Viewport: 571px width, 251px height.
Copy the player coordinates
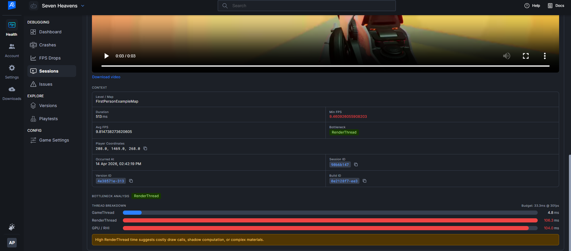145,148
